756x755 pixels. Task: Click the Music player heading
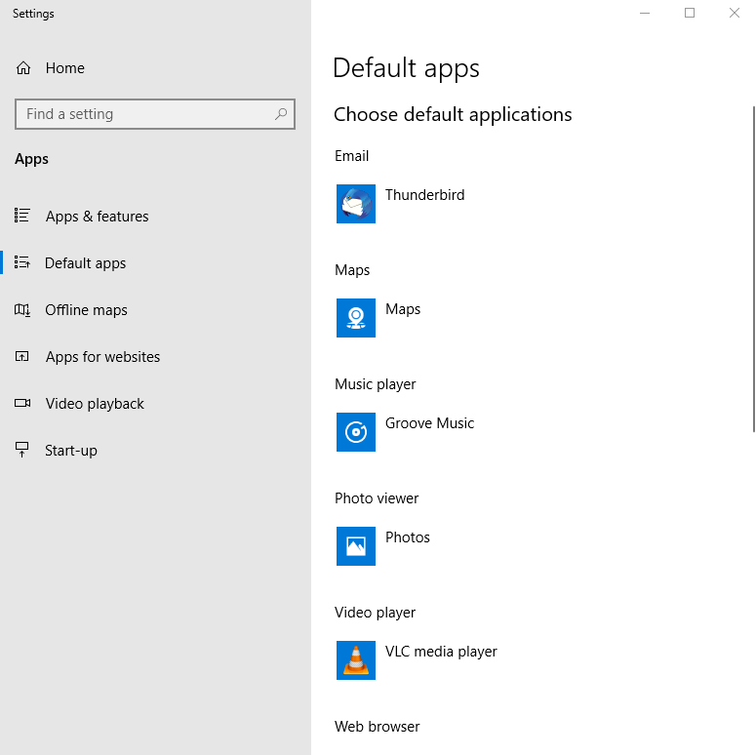pyautogui.click(x=376, y=384)
